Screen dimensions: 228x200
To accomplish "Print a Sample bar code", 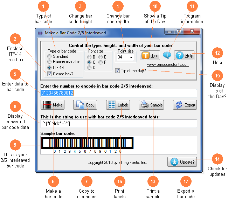I will 151,105.
